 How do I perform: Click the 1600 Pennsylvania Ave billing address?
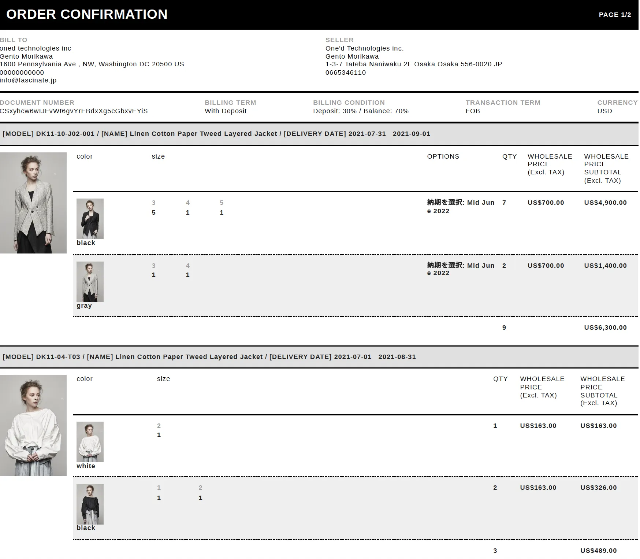[92, 64]
